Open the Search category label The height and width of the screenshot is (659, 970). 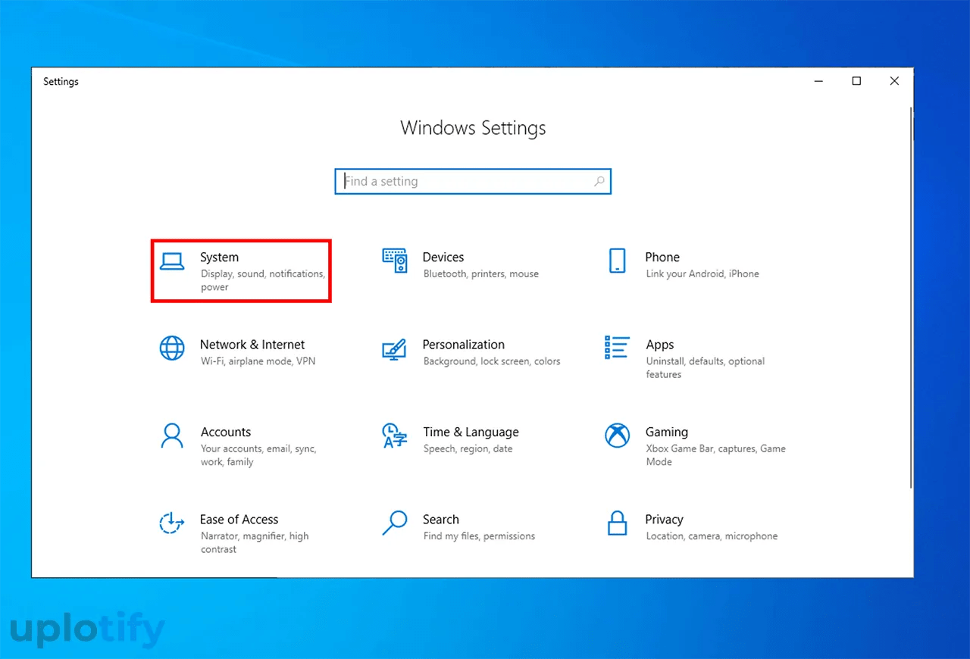click(441, 520)
